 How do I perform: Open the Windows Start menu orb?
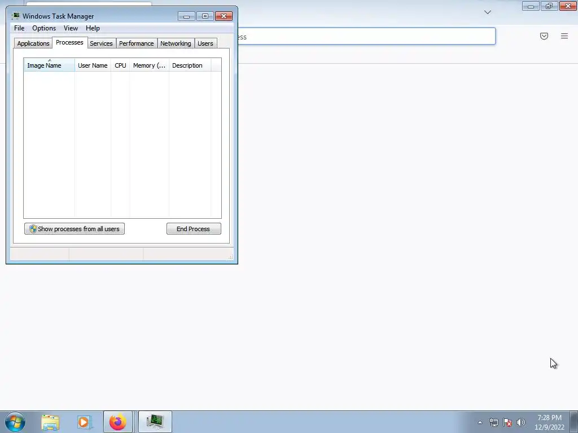pos(15,422)
